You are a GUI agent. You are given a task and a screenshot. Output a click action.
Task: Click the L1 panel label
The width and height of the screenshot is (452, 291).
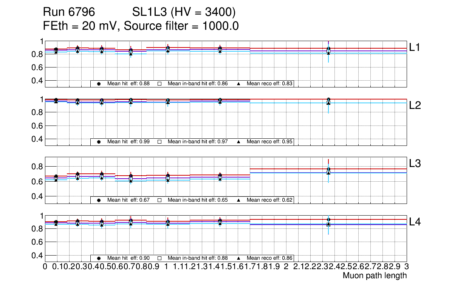[x=415, y=47]
